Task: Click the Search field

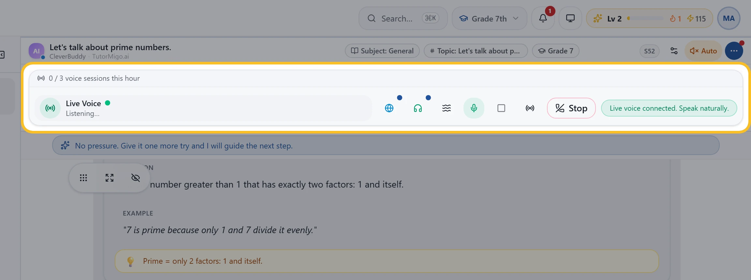Action: pos(403,18)
